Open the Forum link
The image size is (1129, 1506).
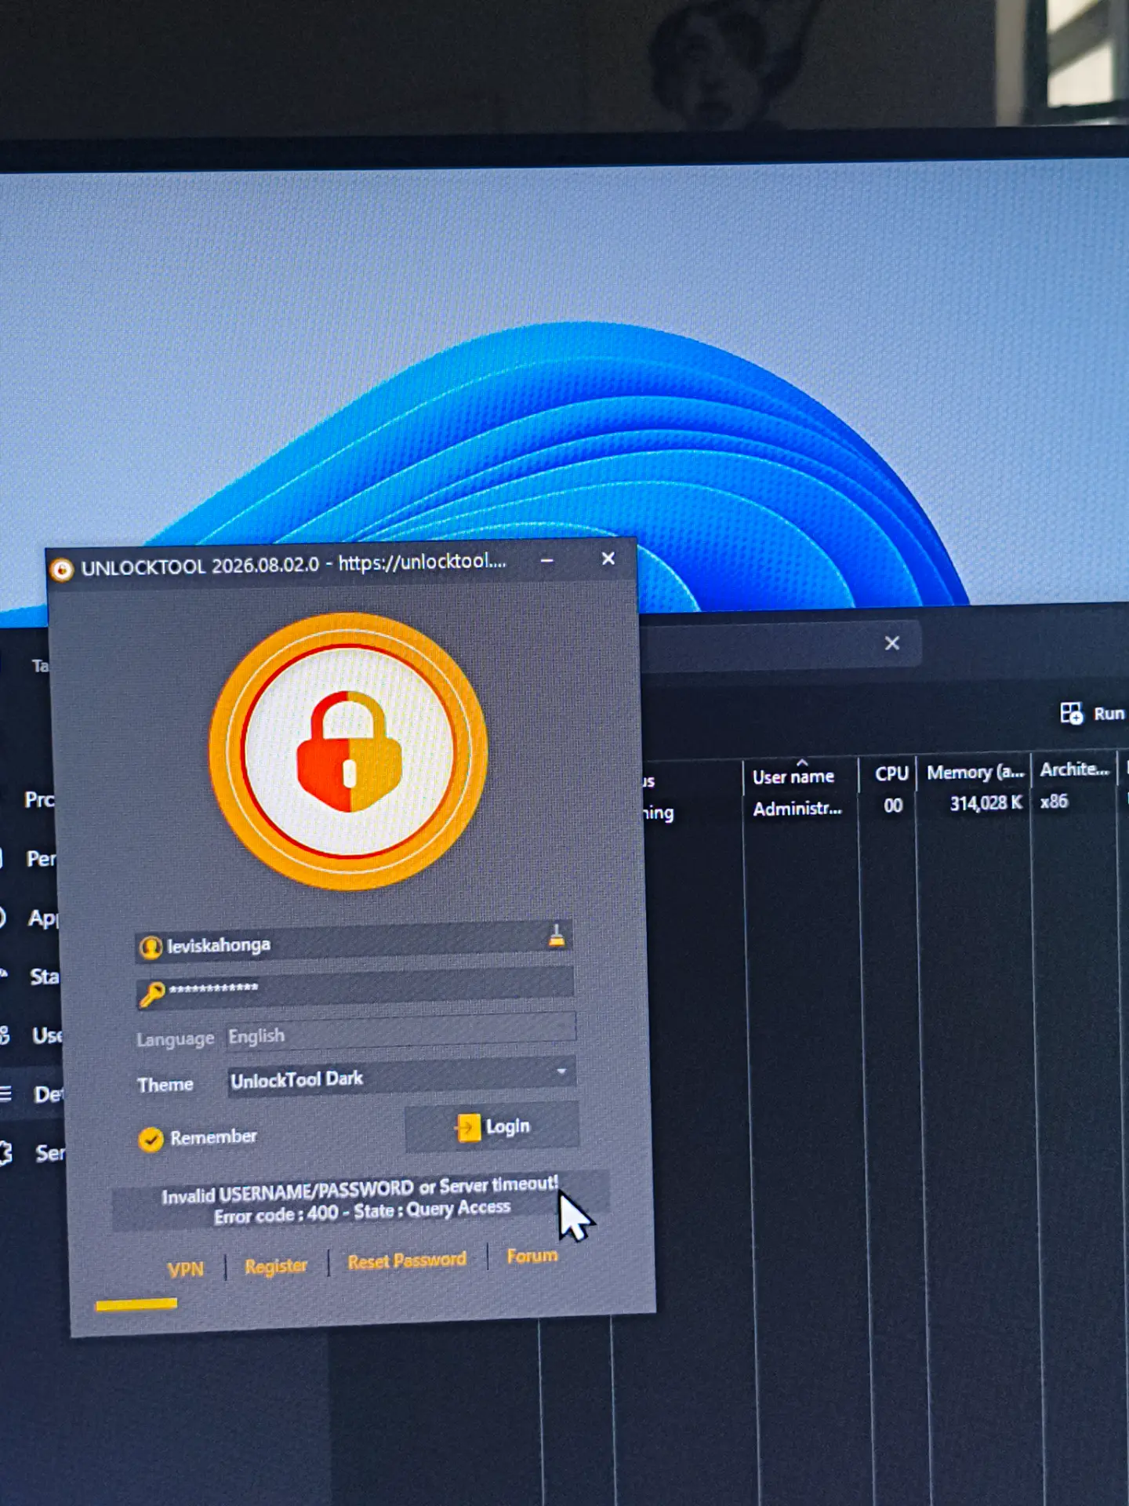tap(532, 1256)
